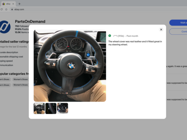Click the 10.5K Items sold text
The width and height of the screenshot is (187, 140).
22,32
